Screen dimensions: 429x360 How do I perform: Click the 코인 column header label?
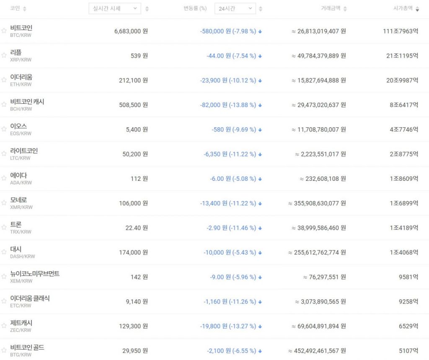point(15,8)
